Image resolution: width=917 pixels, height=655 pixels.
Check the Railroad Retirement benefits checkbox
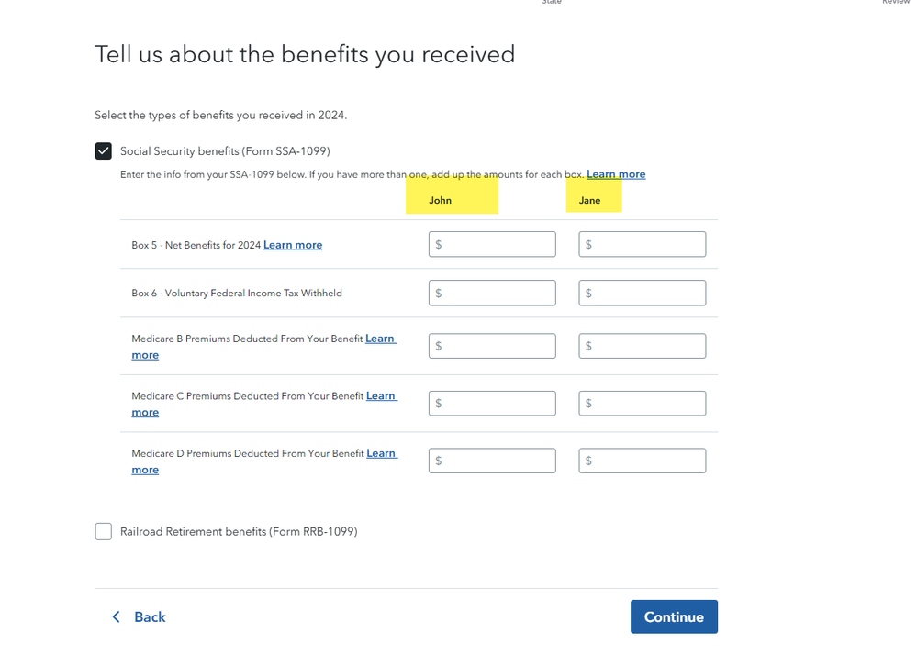coord(104,532)
